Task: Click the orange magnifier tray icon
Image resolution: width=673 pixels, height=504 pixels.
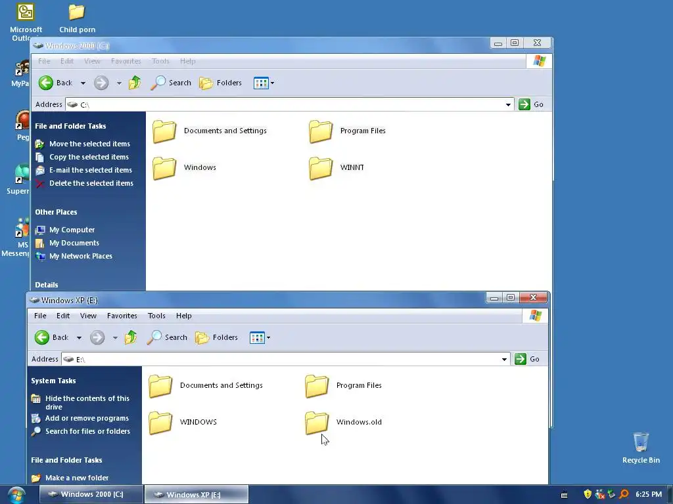Action: click(x=624, y=494)
